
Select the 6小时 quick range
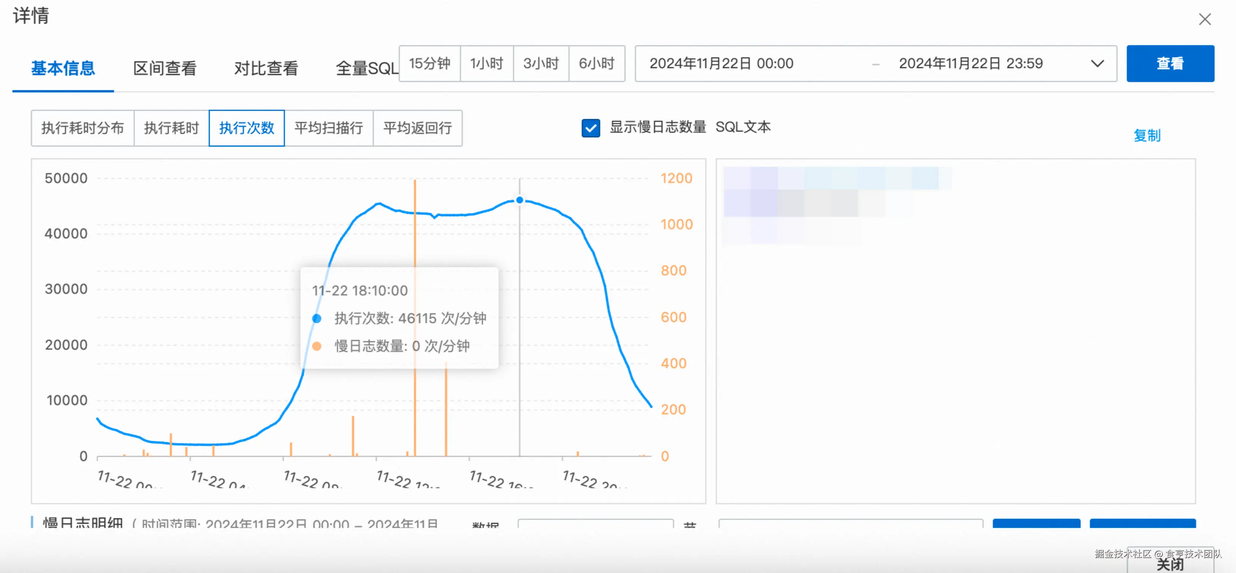point(596,64)
